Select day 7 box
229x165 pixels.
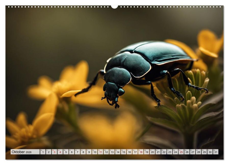click(x=77, y=152)
